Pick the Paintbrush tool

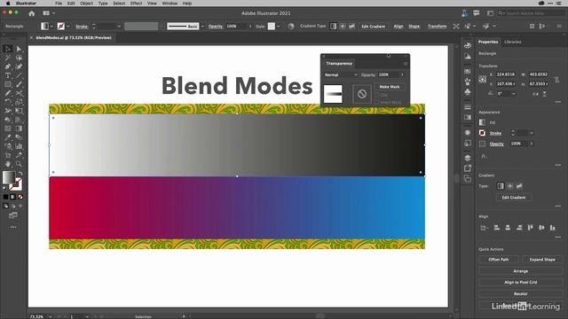click(x=19, y=84)
